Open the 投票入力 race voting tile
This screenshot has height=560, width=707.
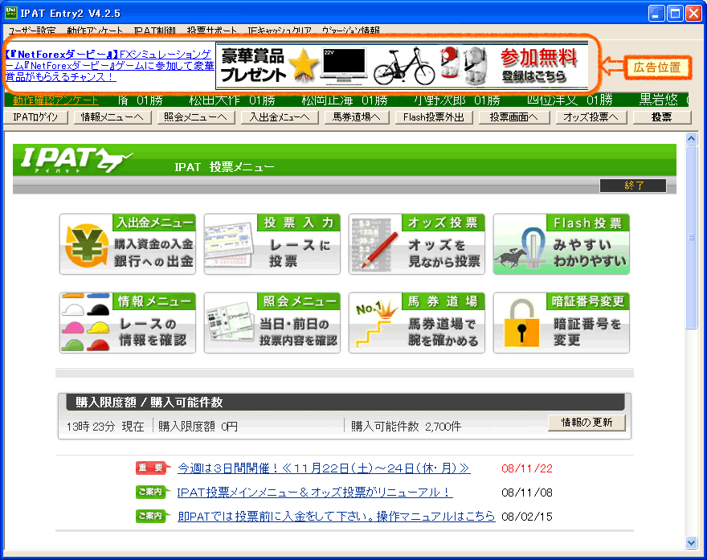pos(272,244)
